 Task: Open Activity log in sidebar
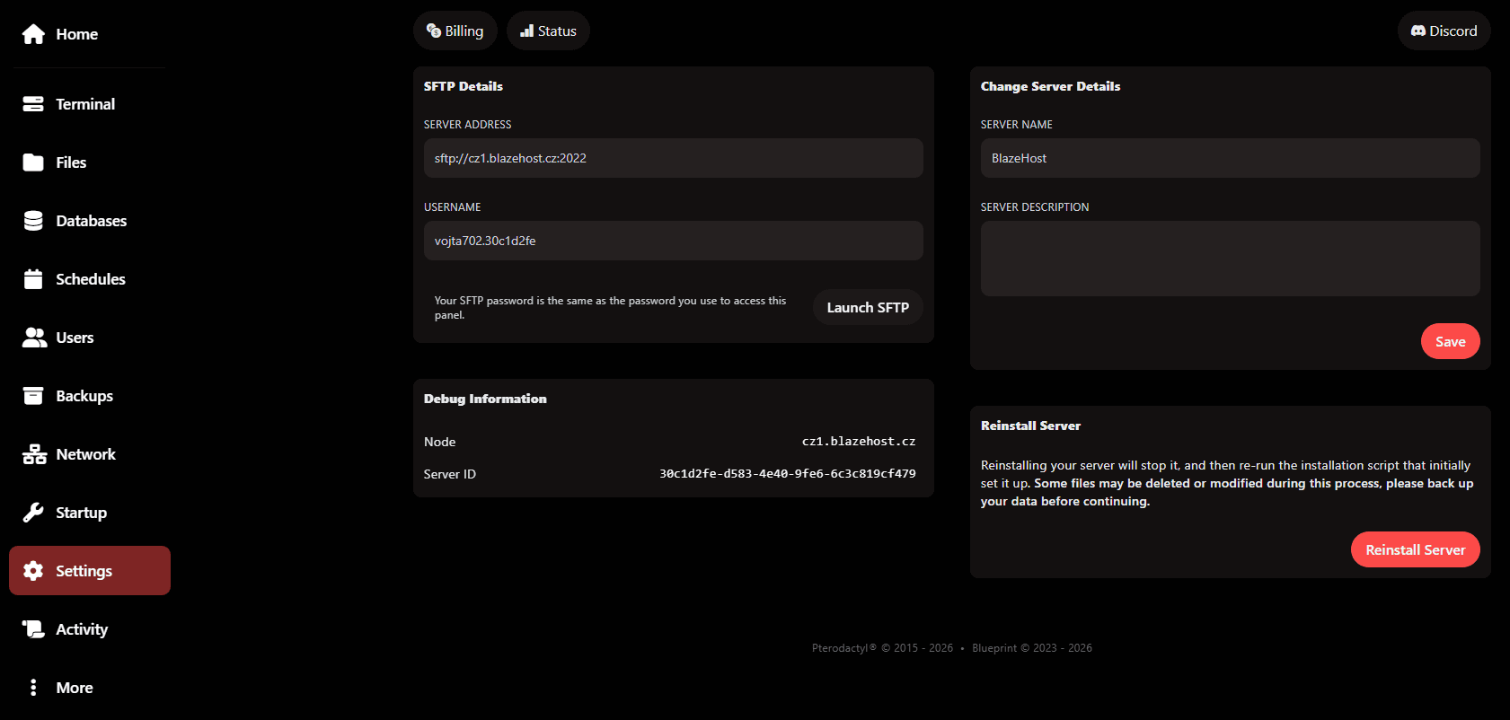tap(90, 629)
